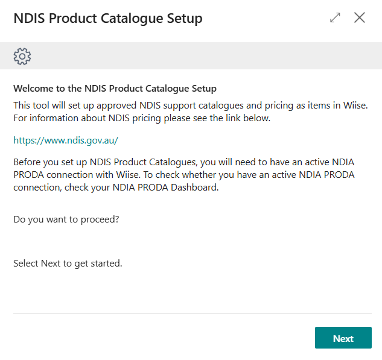Click the phrase 'NDIA PRODA Dashboard.'
The image size is (382, 360).
(165, 188)
